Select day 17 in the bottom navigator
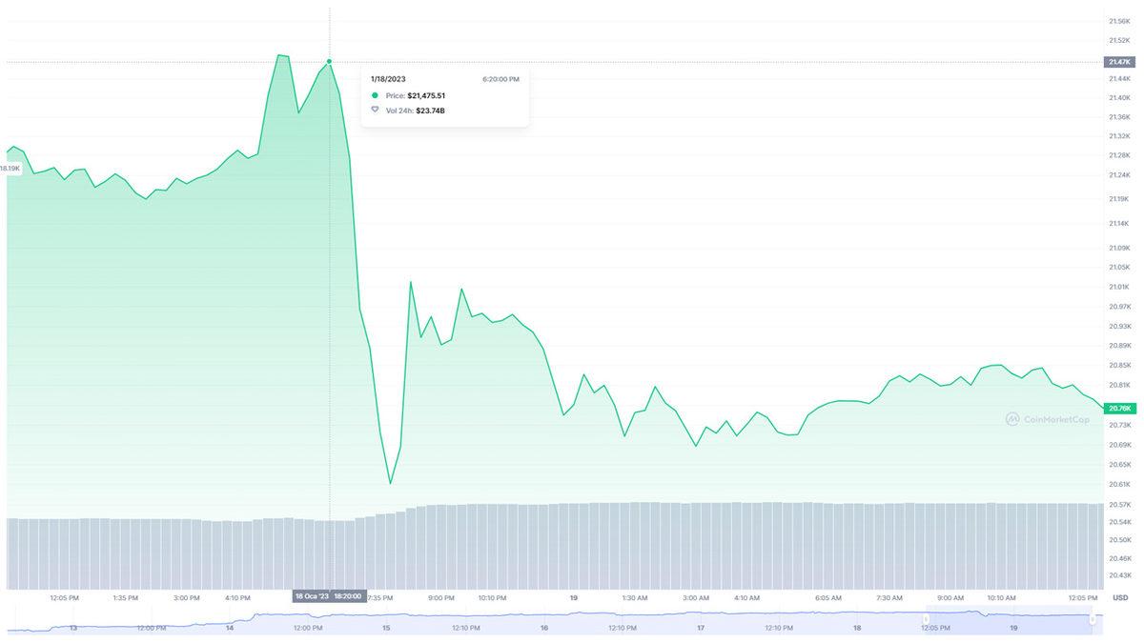The width and height of the screenshot is (1144, 643). click(701, 629)
